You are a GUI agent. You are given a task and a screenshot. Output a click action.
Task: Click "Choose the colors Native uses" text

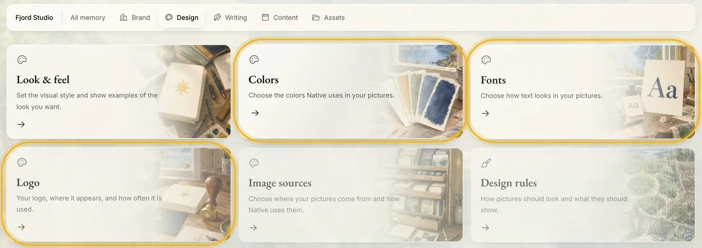pos(321,95)
